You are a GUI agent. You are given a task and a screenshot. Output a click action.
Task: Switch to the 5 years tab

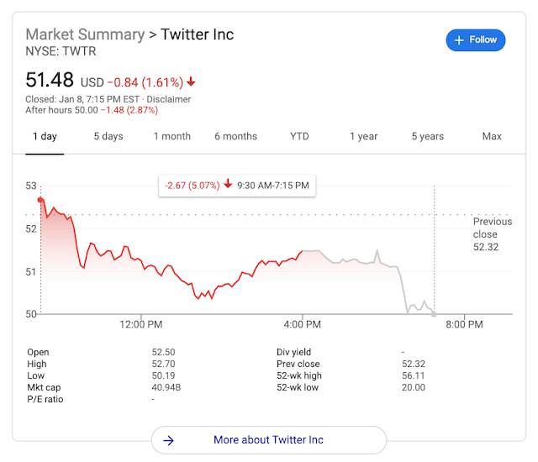point(427,136)
